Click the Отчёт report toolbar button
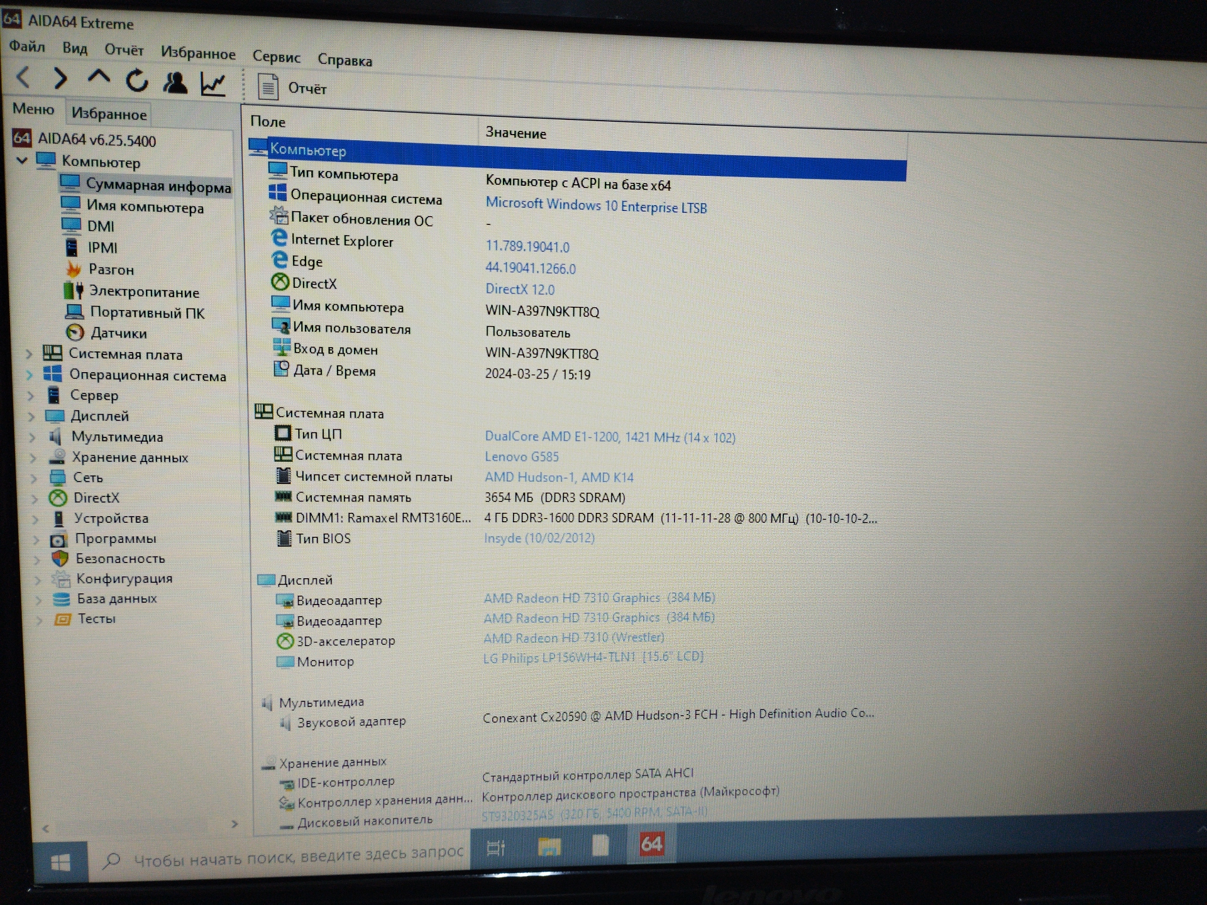Screen dimensions: 1207x905 pyautogui.click(x=292, y=87)
